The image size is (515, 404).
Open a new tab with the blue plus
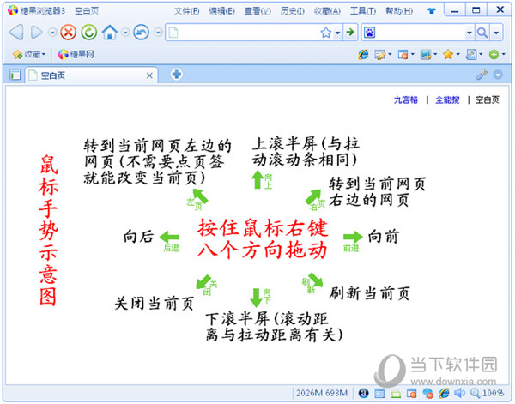tap(177, 74)
